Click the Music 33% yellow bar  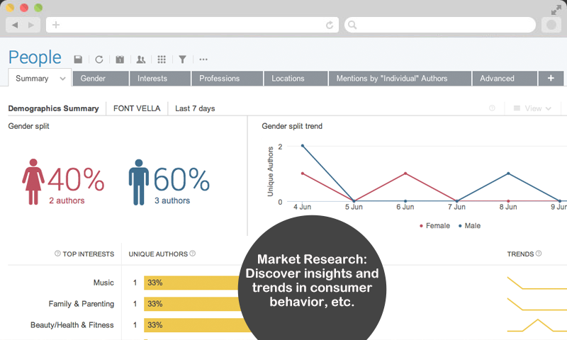(191, 283)
